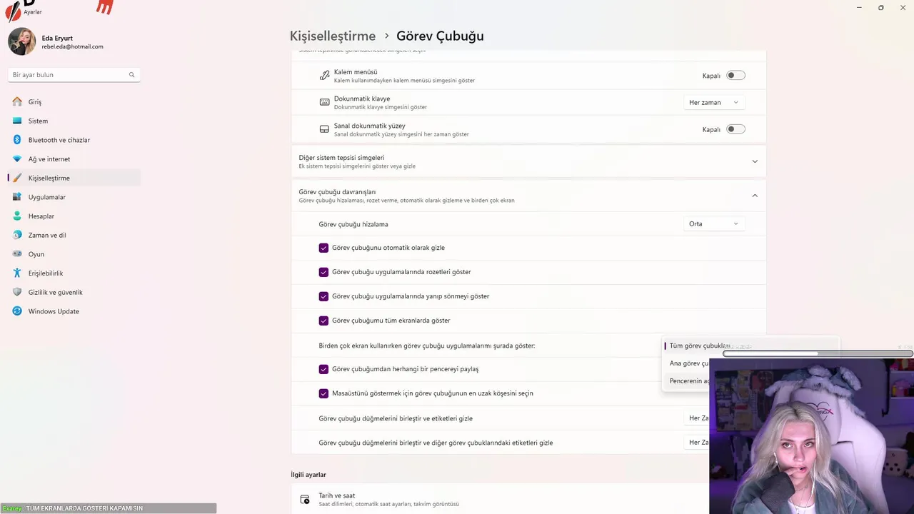Viewport: 914px width, 514px height.
Task: Uncheck rozetleri göster checkbox
Action: [323, 272]
